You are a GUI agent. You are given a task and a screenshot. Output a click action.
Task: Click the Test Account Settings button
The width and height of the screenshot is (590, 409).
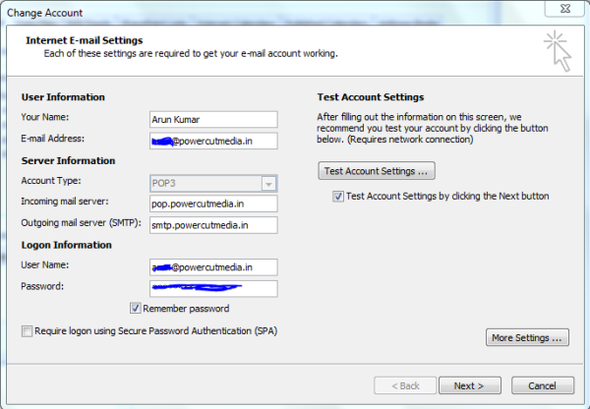378,171
